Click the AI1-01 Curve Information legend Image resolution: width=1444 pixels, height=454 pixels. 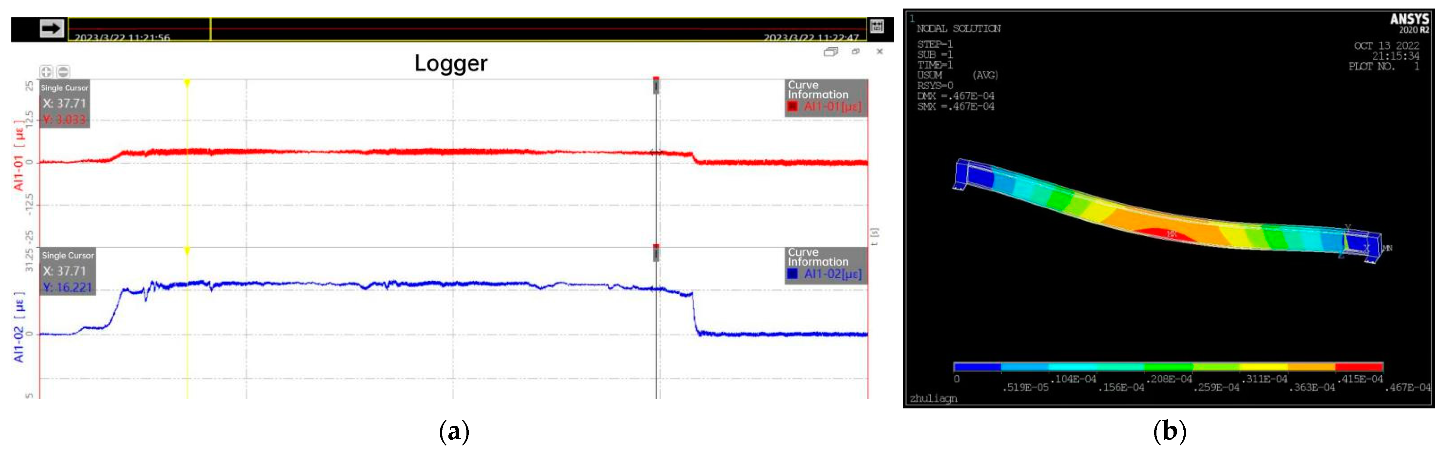(x=826, y=97)
